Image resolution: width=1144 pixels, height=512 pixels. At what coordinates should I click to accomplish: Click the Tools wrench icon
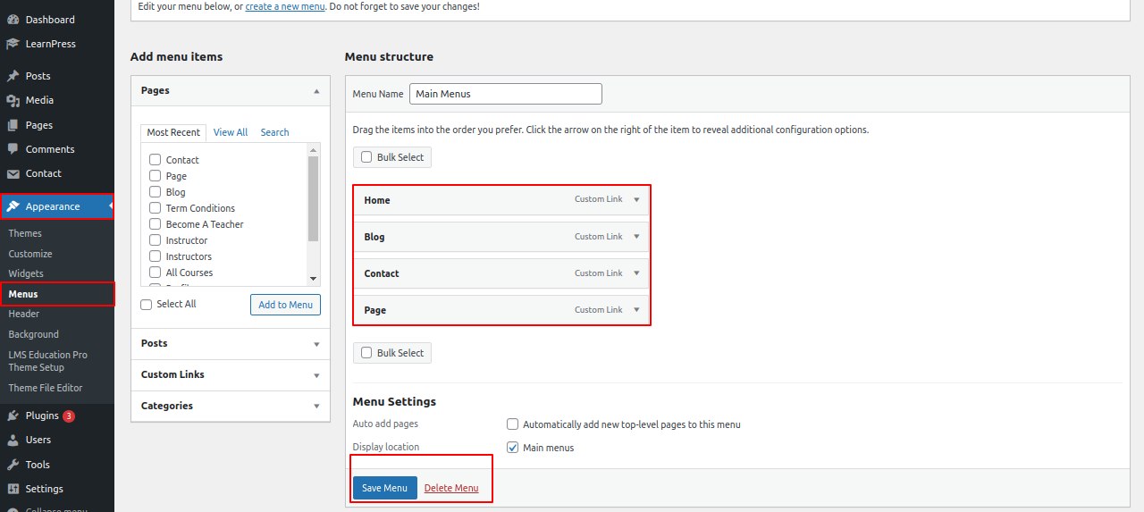tap(13, 465)
